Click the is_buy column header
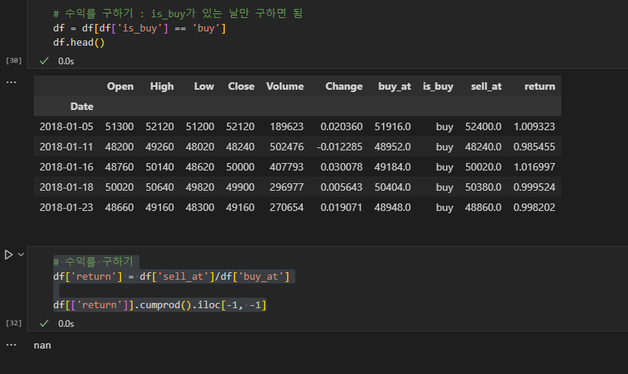 pyautogui.click(x=438, y=86)
